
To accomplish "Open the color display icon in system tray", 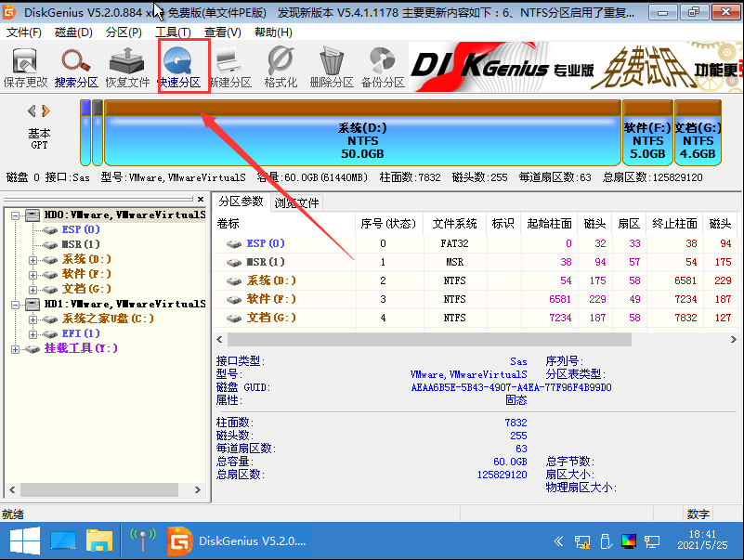I will pyautogui.click(x=629, y=540).
